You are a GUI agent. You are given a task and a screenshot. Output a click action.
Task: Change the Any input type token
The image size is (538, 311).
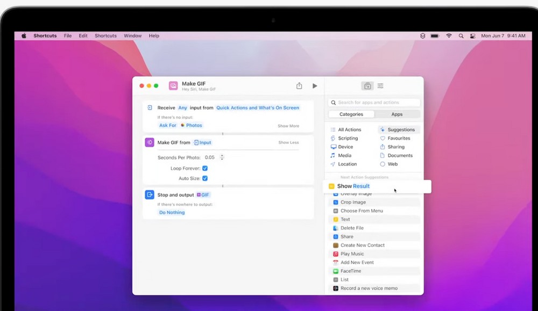tap(182, 107)
